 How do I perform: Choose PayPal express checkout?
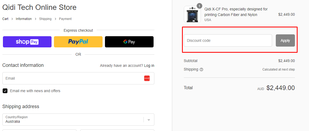[78, 42]
